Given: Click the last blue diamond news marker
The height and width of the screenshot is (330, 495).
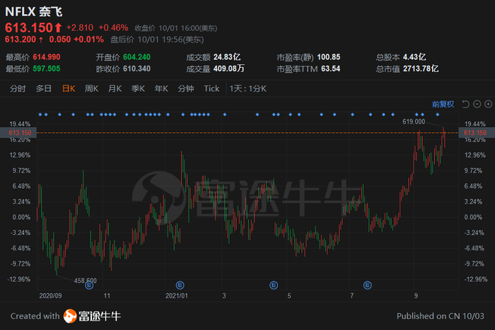Looking at the screenshot, I should 437,114.
